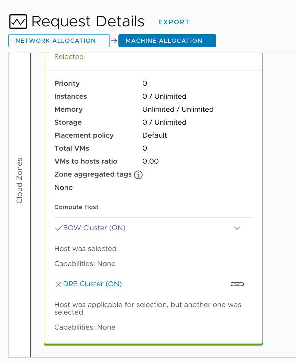Click the Compute Host section heading
The image size is (296, 362).
(x=76, y=207)
